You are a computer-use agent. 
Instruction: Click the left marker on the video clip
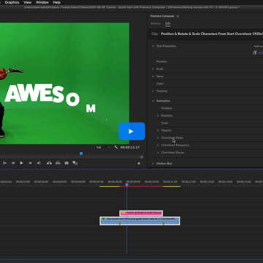(x=120, y=224)
